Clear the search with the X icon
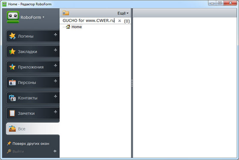 click(119, 21)
